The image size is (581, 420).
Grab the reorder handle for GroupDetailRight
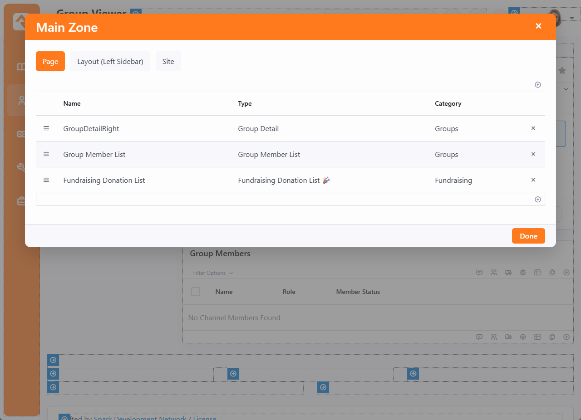[46, 128]
